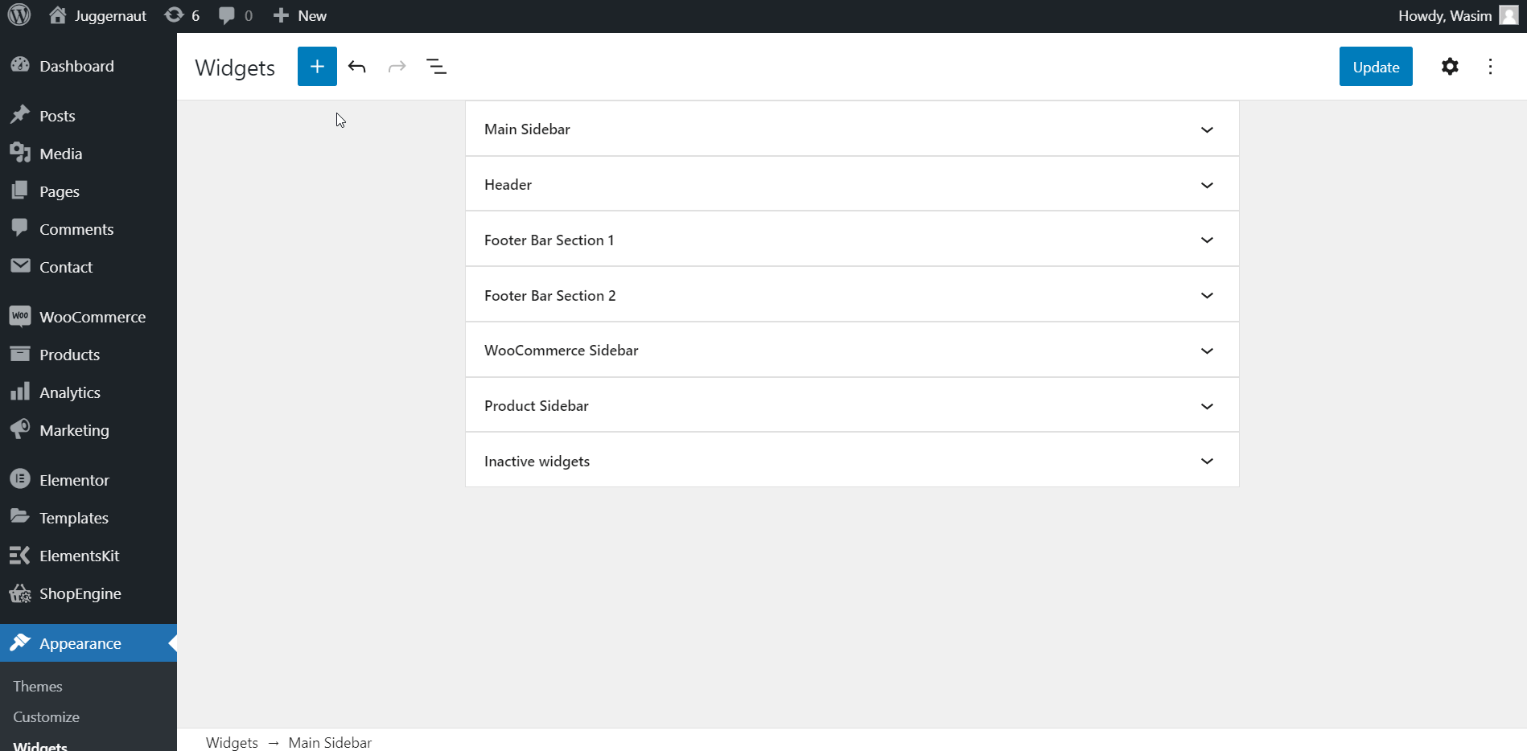Image resolution: width=1527 pixels, height=751 pixels.
Task: Open the Media library menu
Action: click(88, 154)
